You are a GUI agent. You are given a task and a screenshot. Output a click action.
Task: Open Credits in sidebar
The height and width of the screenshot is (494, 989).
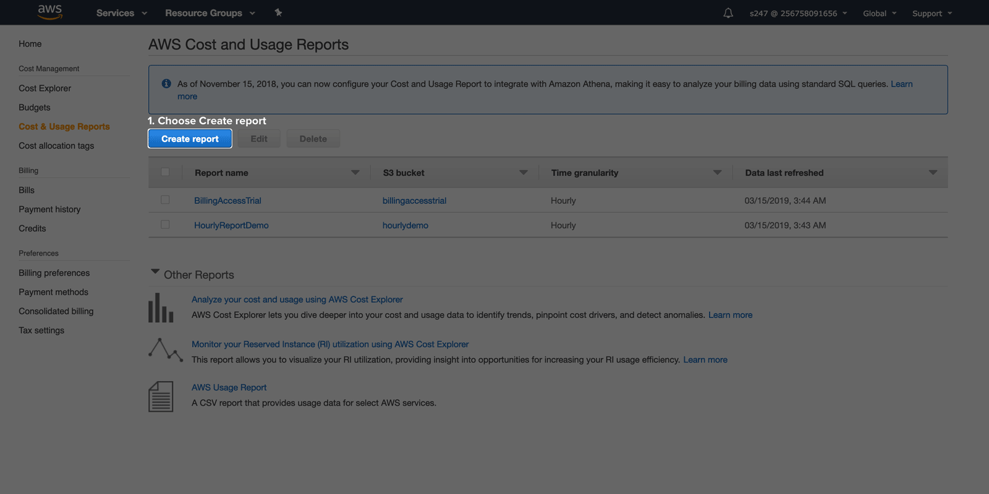32,228
